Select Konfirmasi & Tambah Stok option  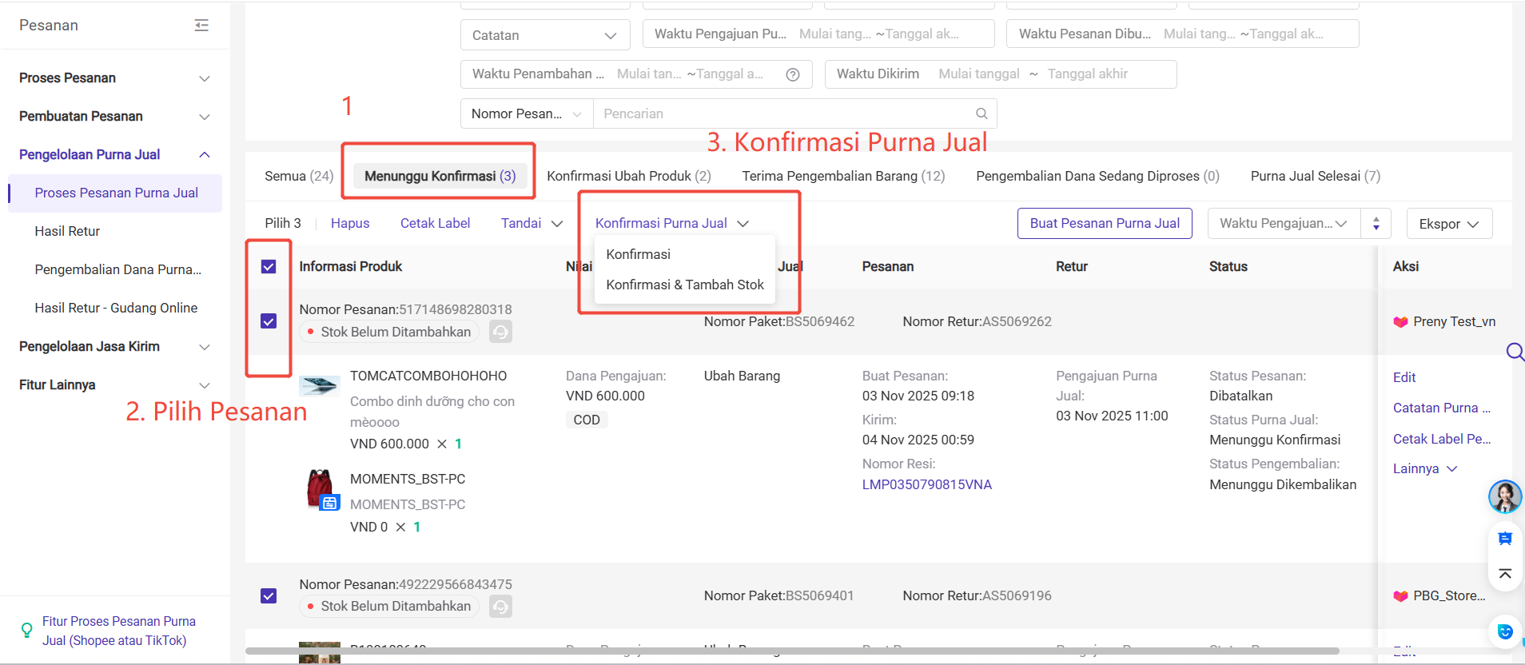tap(684, 285)
